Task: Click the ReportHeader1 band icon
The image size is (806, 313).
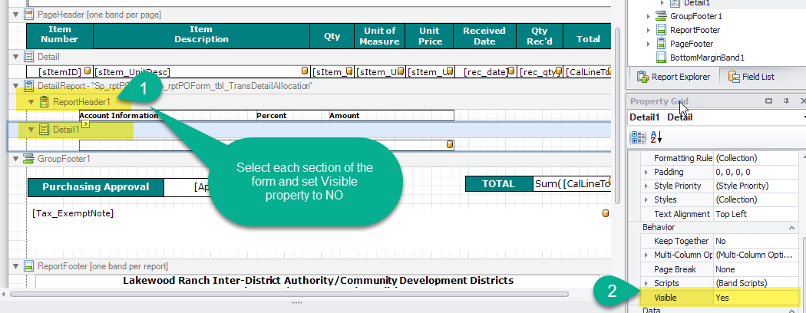Action: pyautogui.click(x=45, y=101)
